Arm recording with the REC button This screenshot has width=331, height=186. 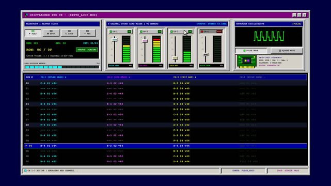tap(87, 33)
